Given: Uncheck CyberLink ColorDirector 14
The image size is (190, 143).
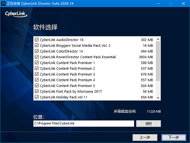Looking at the screenshot, I should pyautogui.click(x=37, y=51).
